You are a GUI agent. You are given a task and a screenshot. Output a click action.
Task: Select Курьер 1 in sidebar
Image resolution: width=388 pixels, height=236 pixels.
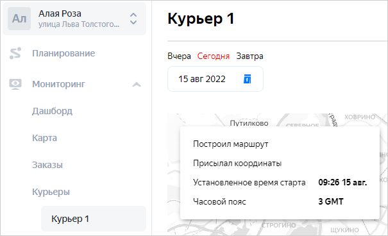[94, 219]
